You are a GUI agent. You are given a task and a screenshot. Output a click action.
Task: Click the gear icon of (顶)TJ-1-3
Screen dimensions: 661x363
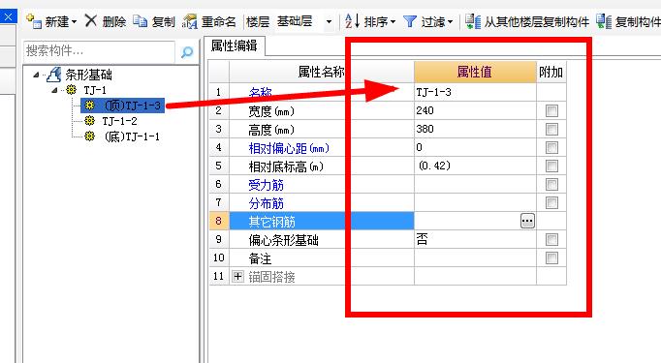tap(89, 106)
